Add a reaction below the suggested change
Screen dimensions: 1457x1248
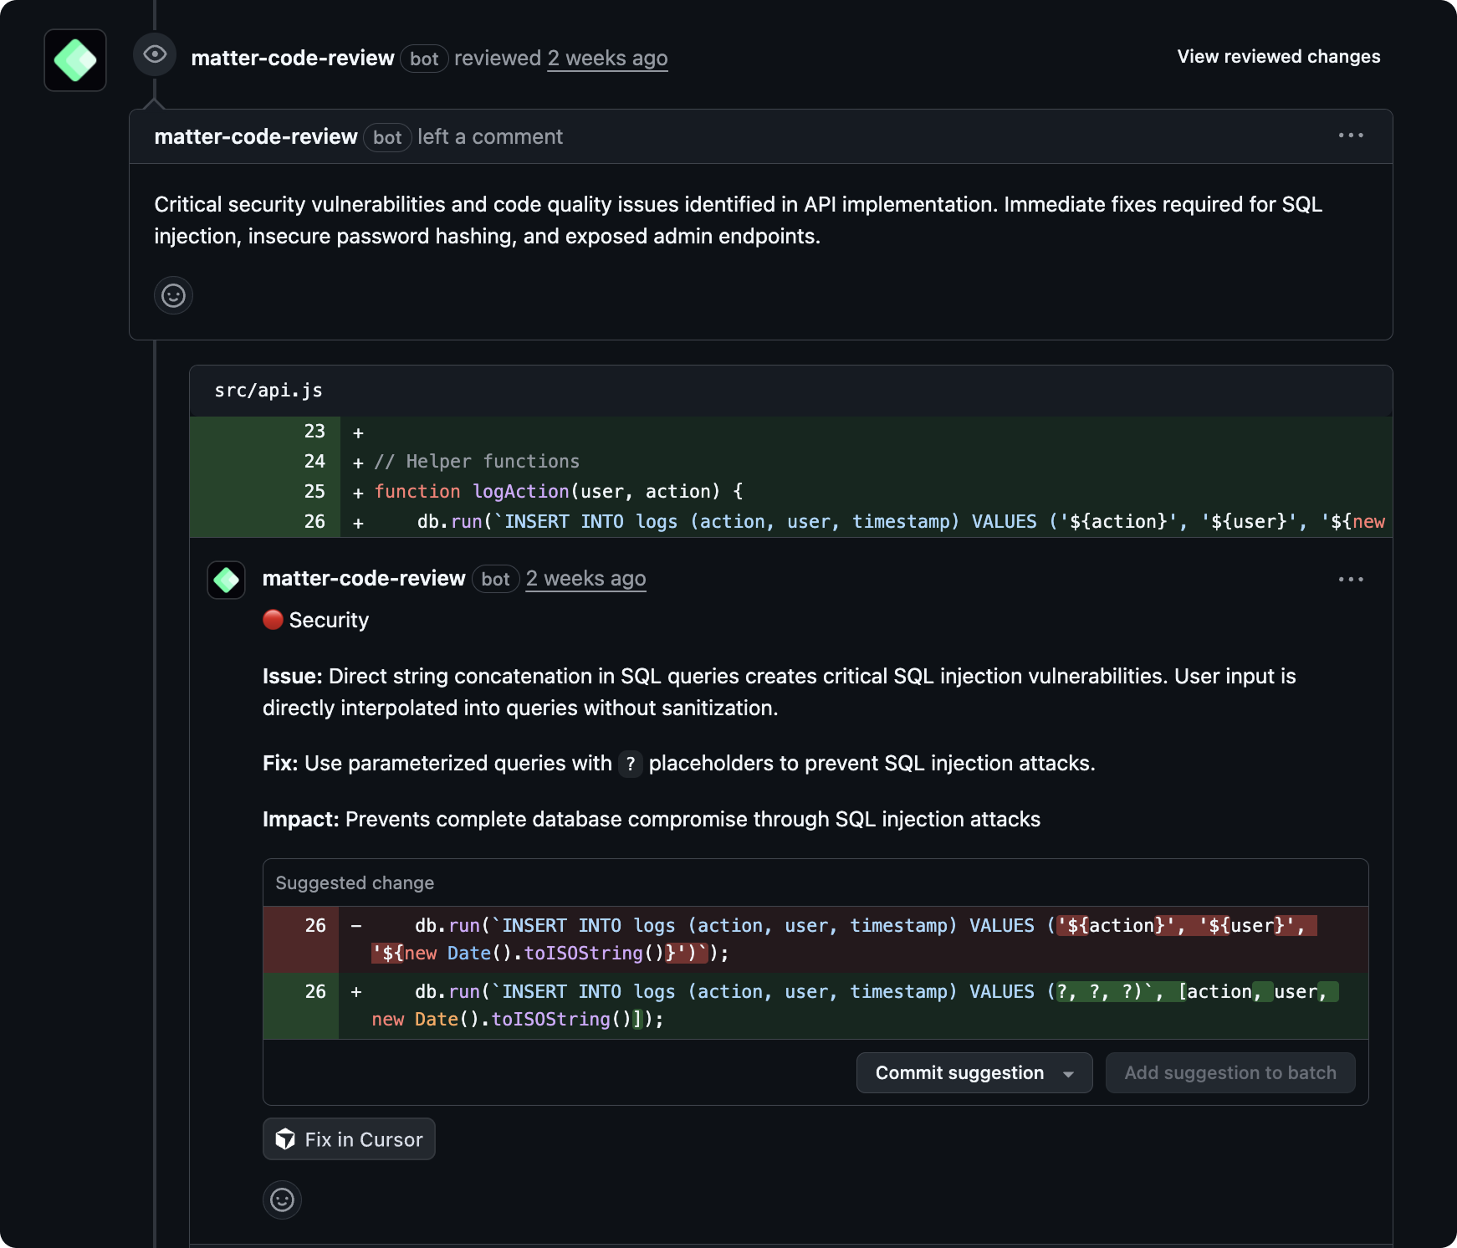pos(283,1199)
